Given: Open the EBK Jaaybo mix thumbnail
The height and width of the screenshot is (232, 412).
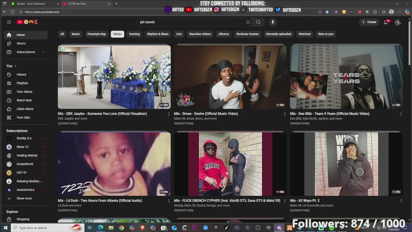Looking at the screenshot, I should pyautogui.click(x=114, y=77).
